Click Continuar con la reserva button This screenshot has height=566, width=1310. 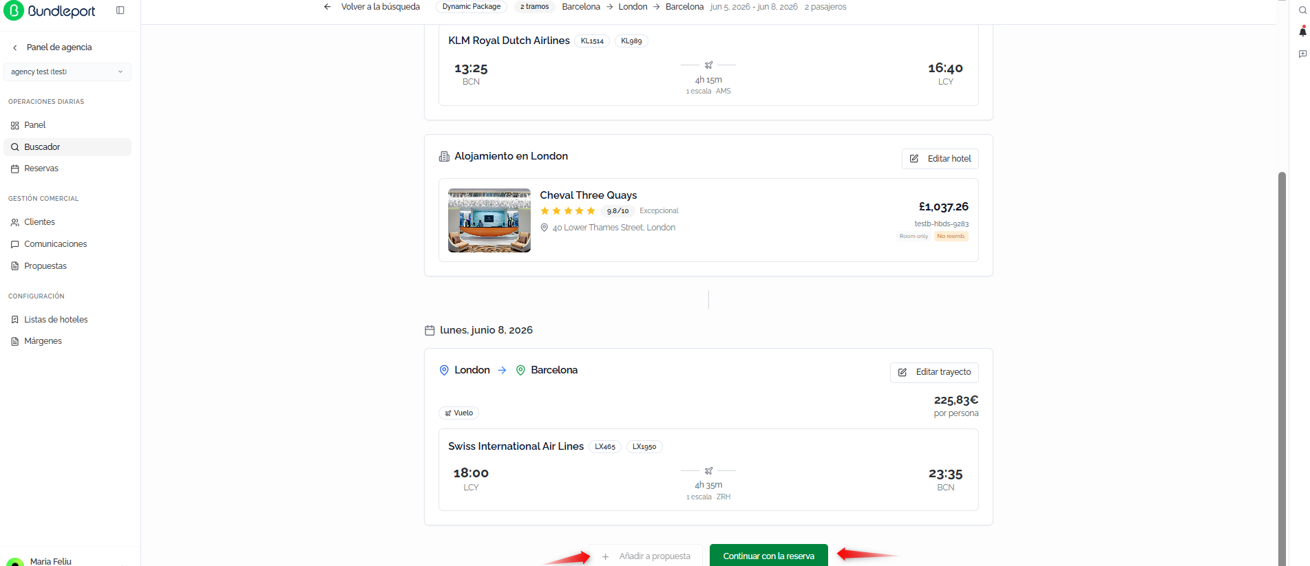point(769,556)
